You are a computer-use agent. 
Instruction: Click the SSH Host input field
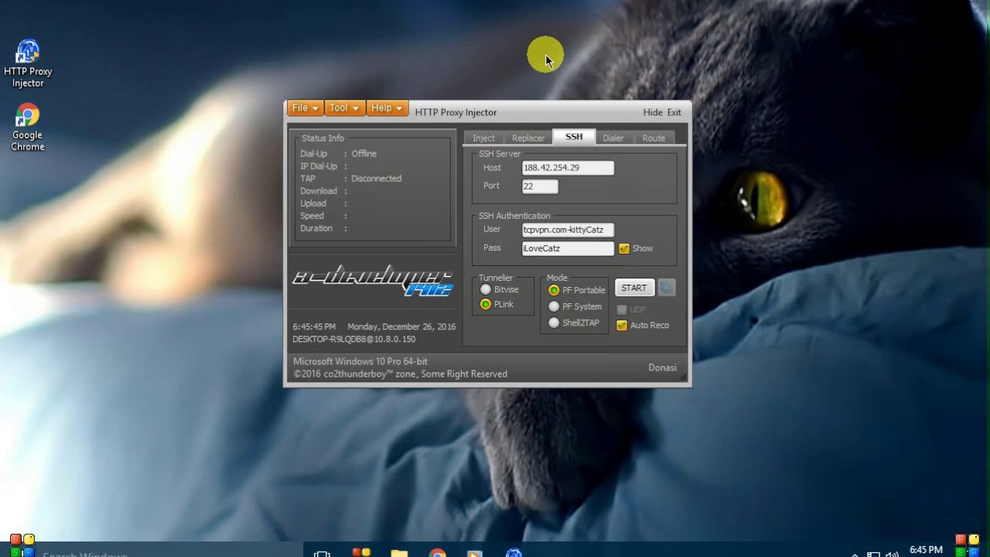(568, 167)
